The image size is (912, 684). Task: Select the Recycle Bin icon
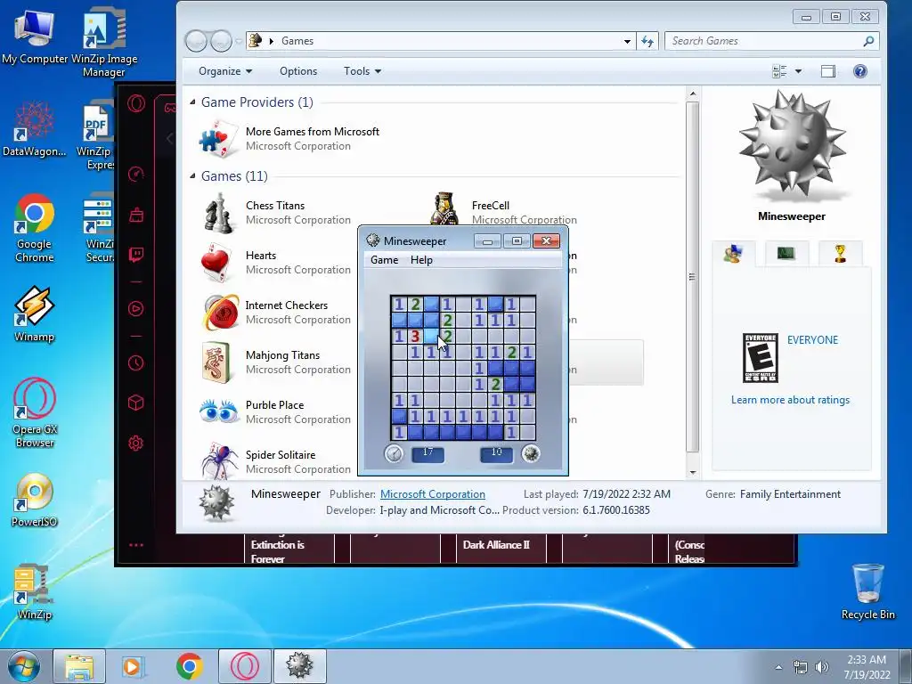pyautogui.click(x=867, y=591)
